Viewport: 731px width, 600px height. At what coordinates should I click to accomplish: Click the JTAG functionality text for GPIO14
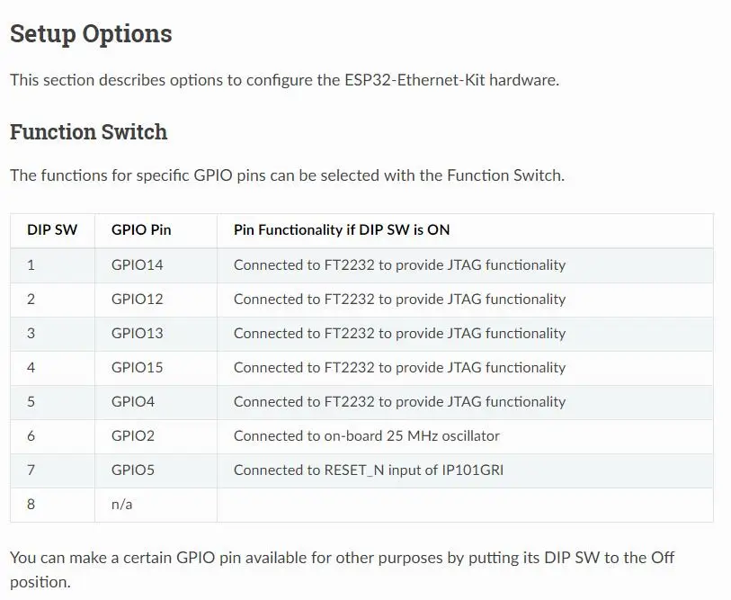[x=399, y=265]
